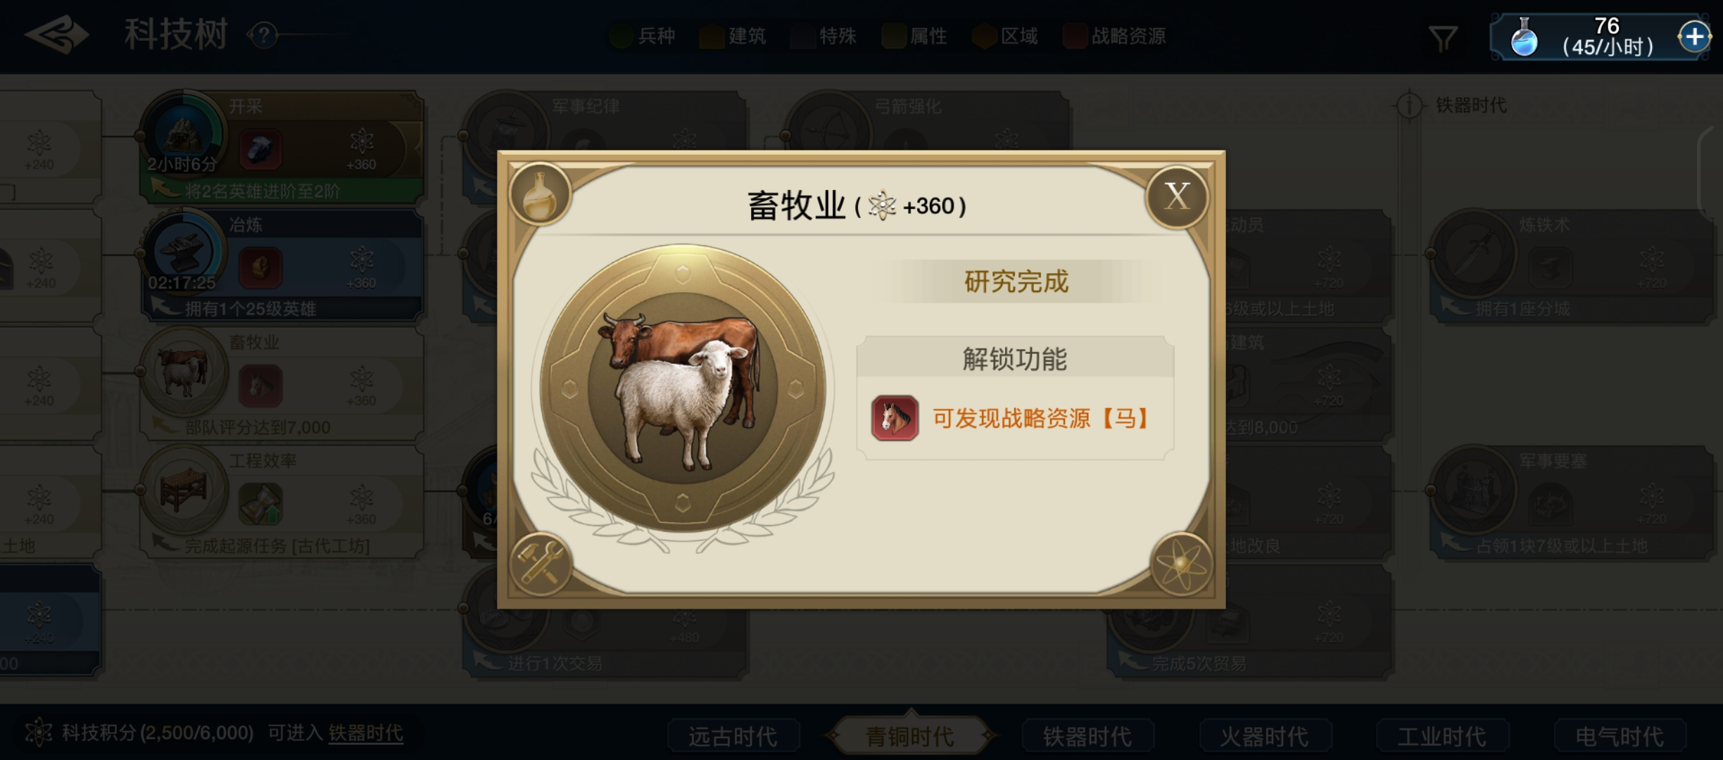Click the horse strategic resource icon
This screenshot has width=1723, height=760.
(x=895, y=418)
